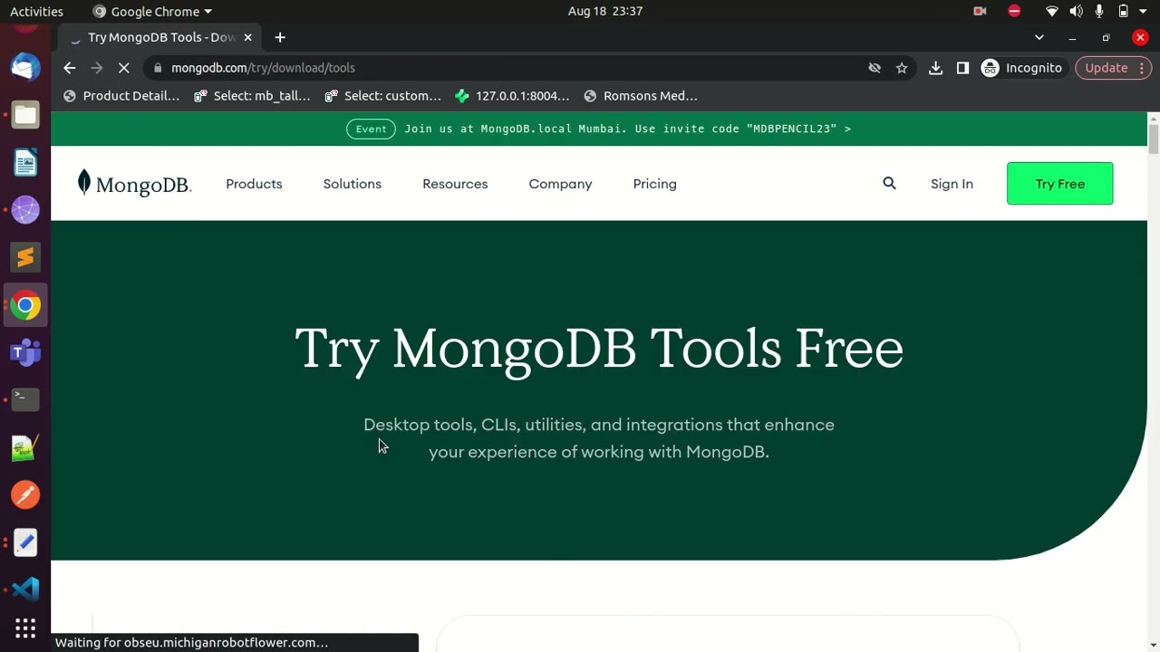Stop loading the page with X button
This screenshot has height=652, width=1160.
coord(124,68)
